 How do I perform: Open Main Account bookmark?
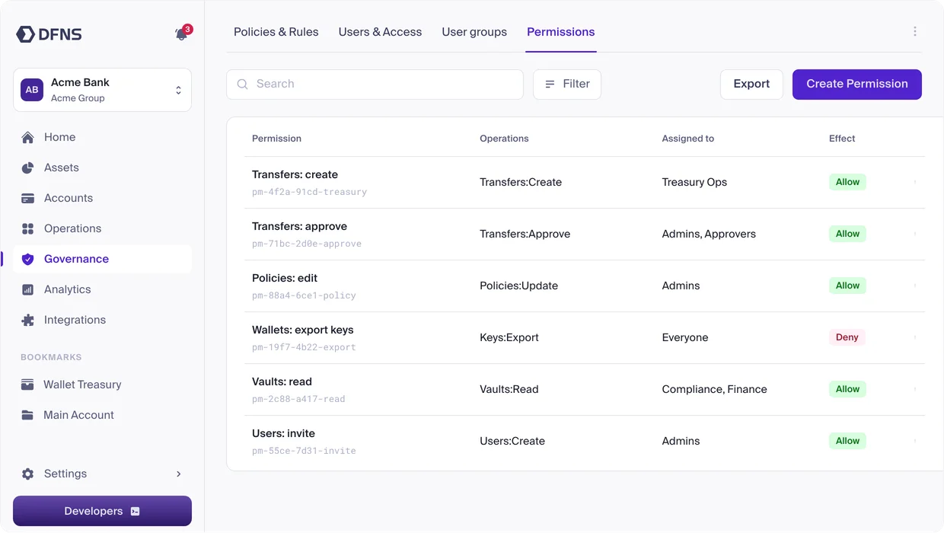click(102, 415)
